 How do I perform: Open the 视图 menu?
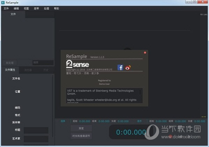(26, 8)
